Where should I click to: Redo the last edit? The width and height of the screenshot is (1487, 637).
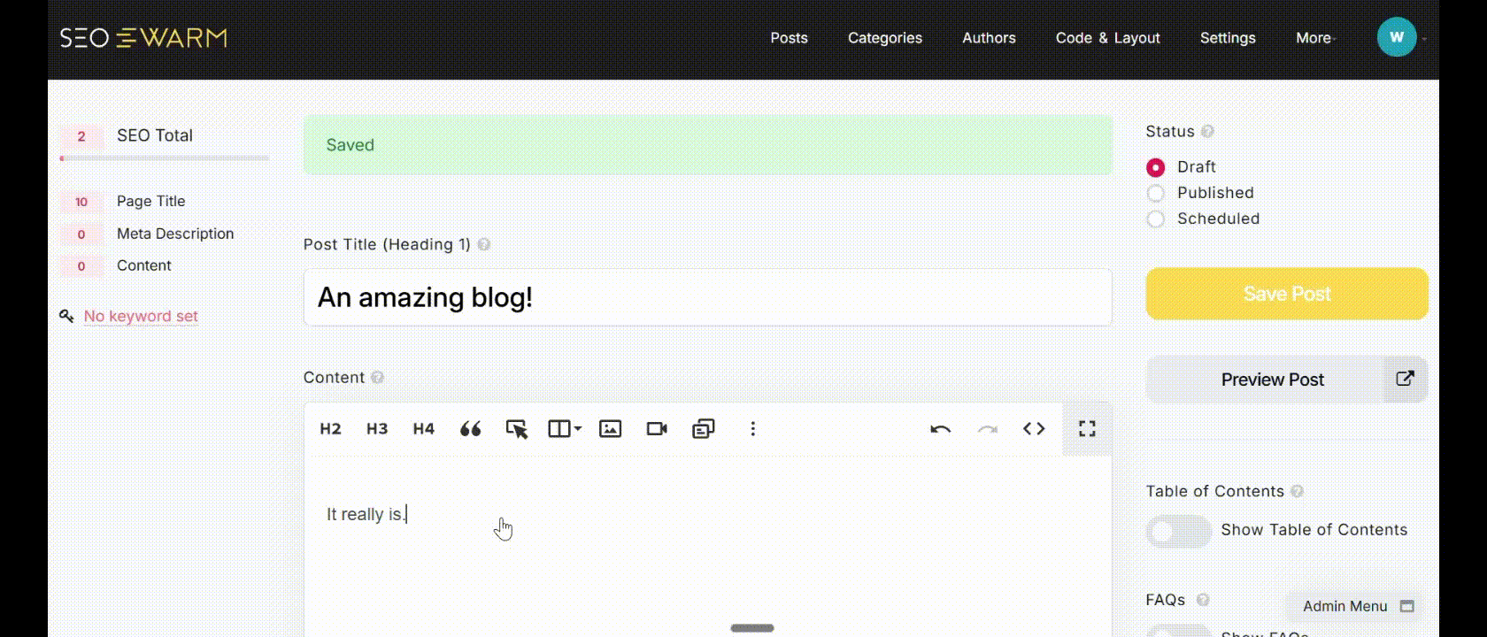(988, 429)
